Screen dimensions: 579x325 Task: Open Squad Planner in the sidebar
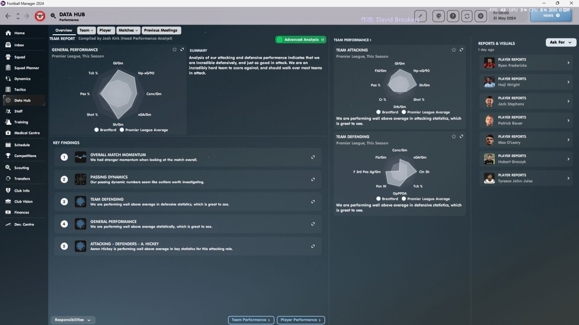click(x=24, y=68)
